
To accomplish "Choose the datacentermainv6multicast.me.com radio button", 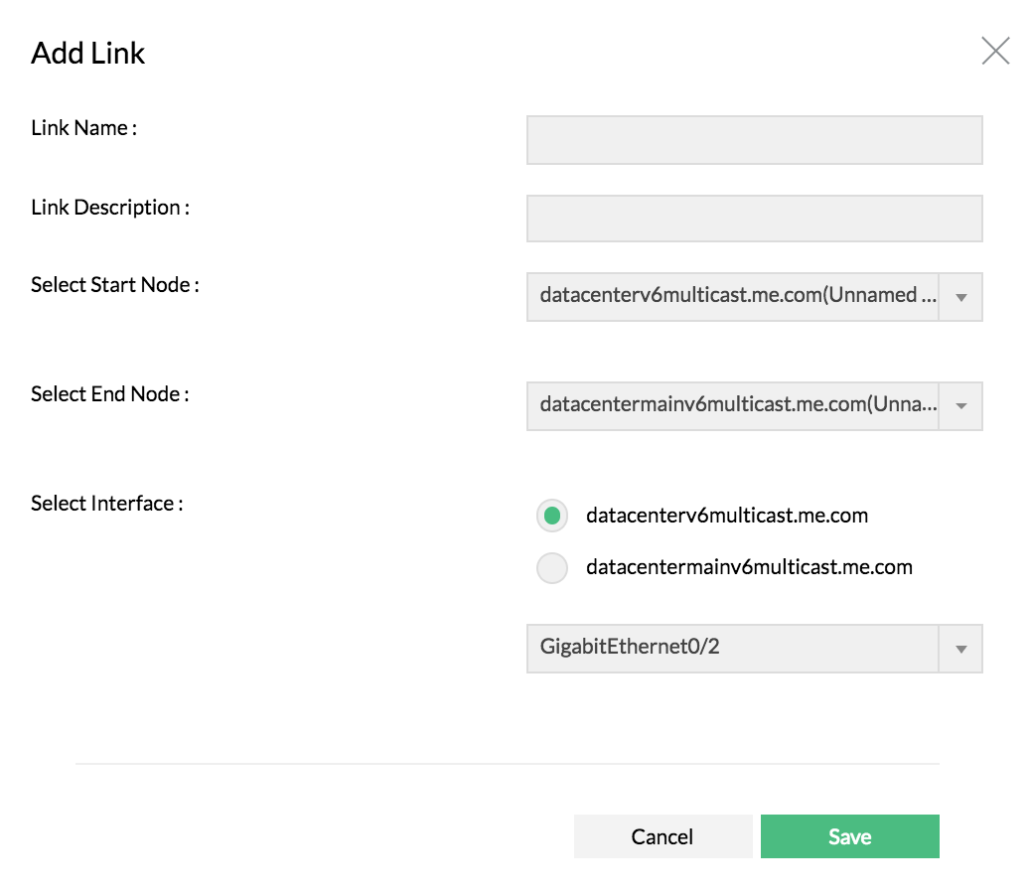I will click(552, 568).
